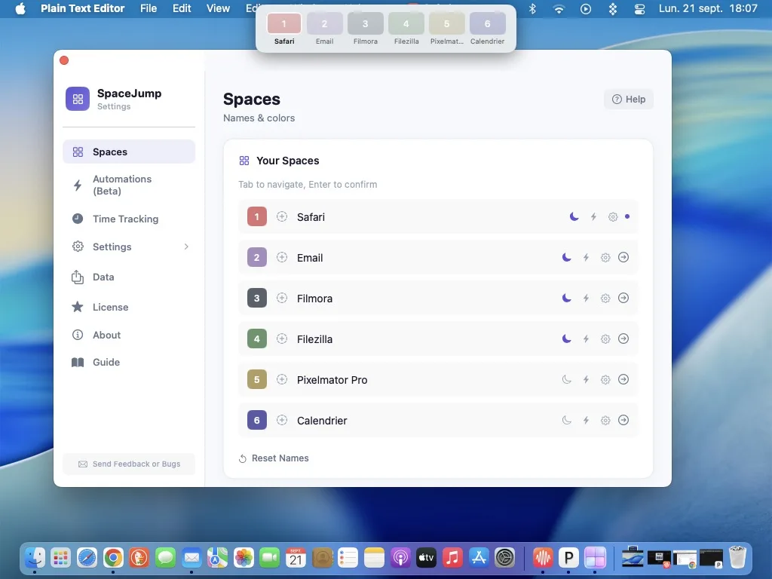The height and width of the screenshot is (579, 772).
Task: Jump to Filezilla space with arrow icon
Action: pyautogui.click(x=623, y=339)
